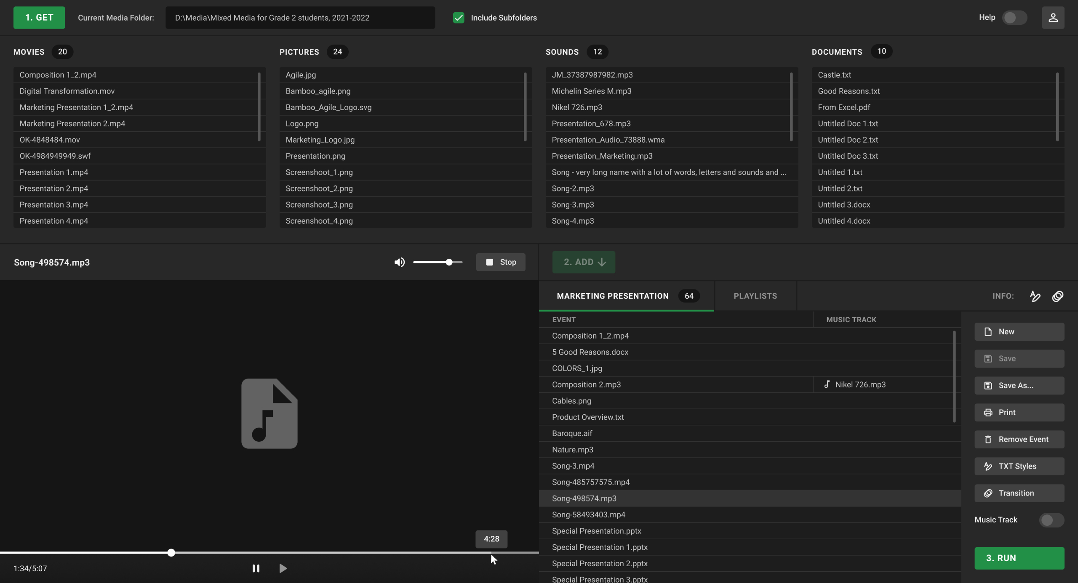Uncheck Include Subfolders checkbox

coord(459,18)
